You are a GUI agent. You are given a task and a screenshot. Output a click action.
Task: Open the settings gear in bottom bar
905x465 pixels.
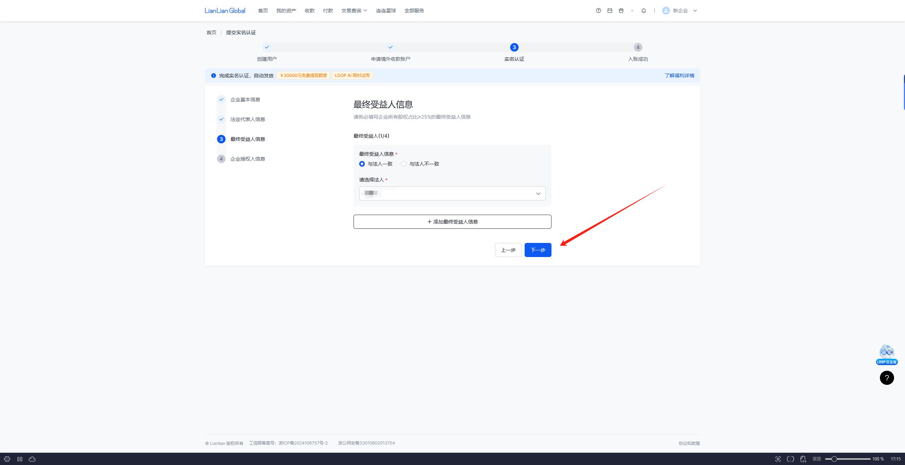point(7,459)
